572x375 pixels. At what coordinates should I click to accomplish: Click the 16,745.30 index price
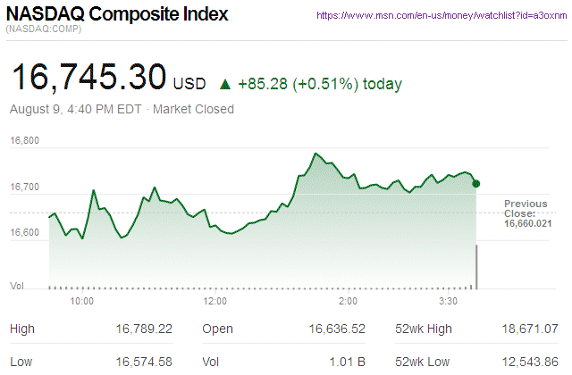point(88,79)
